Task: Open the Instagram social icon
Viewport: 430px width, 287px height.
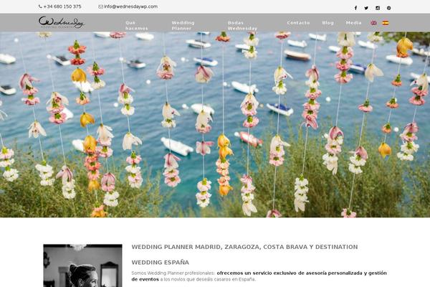Action: click(x=378, y=8)
